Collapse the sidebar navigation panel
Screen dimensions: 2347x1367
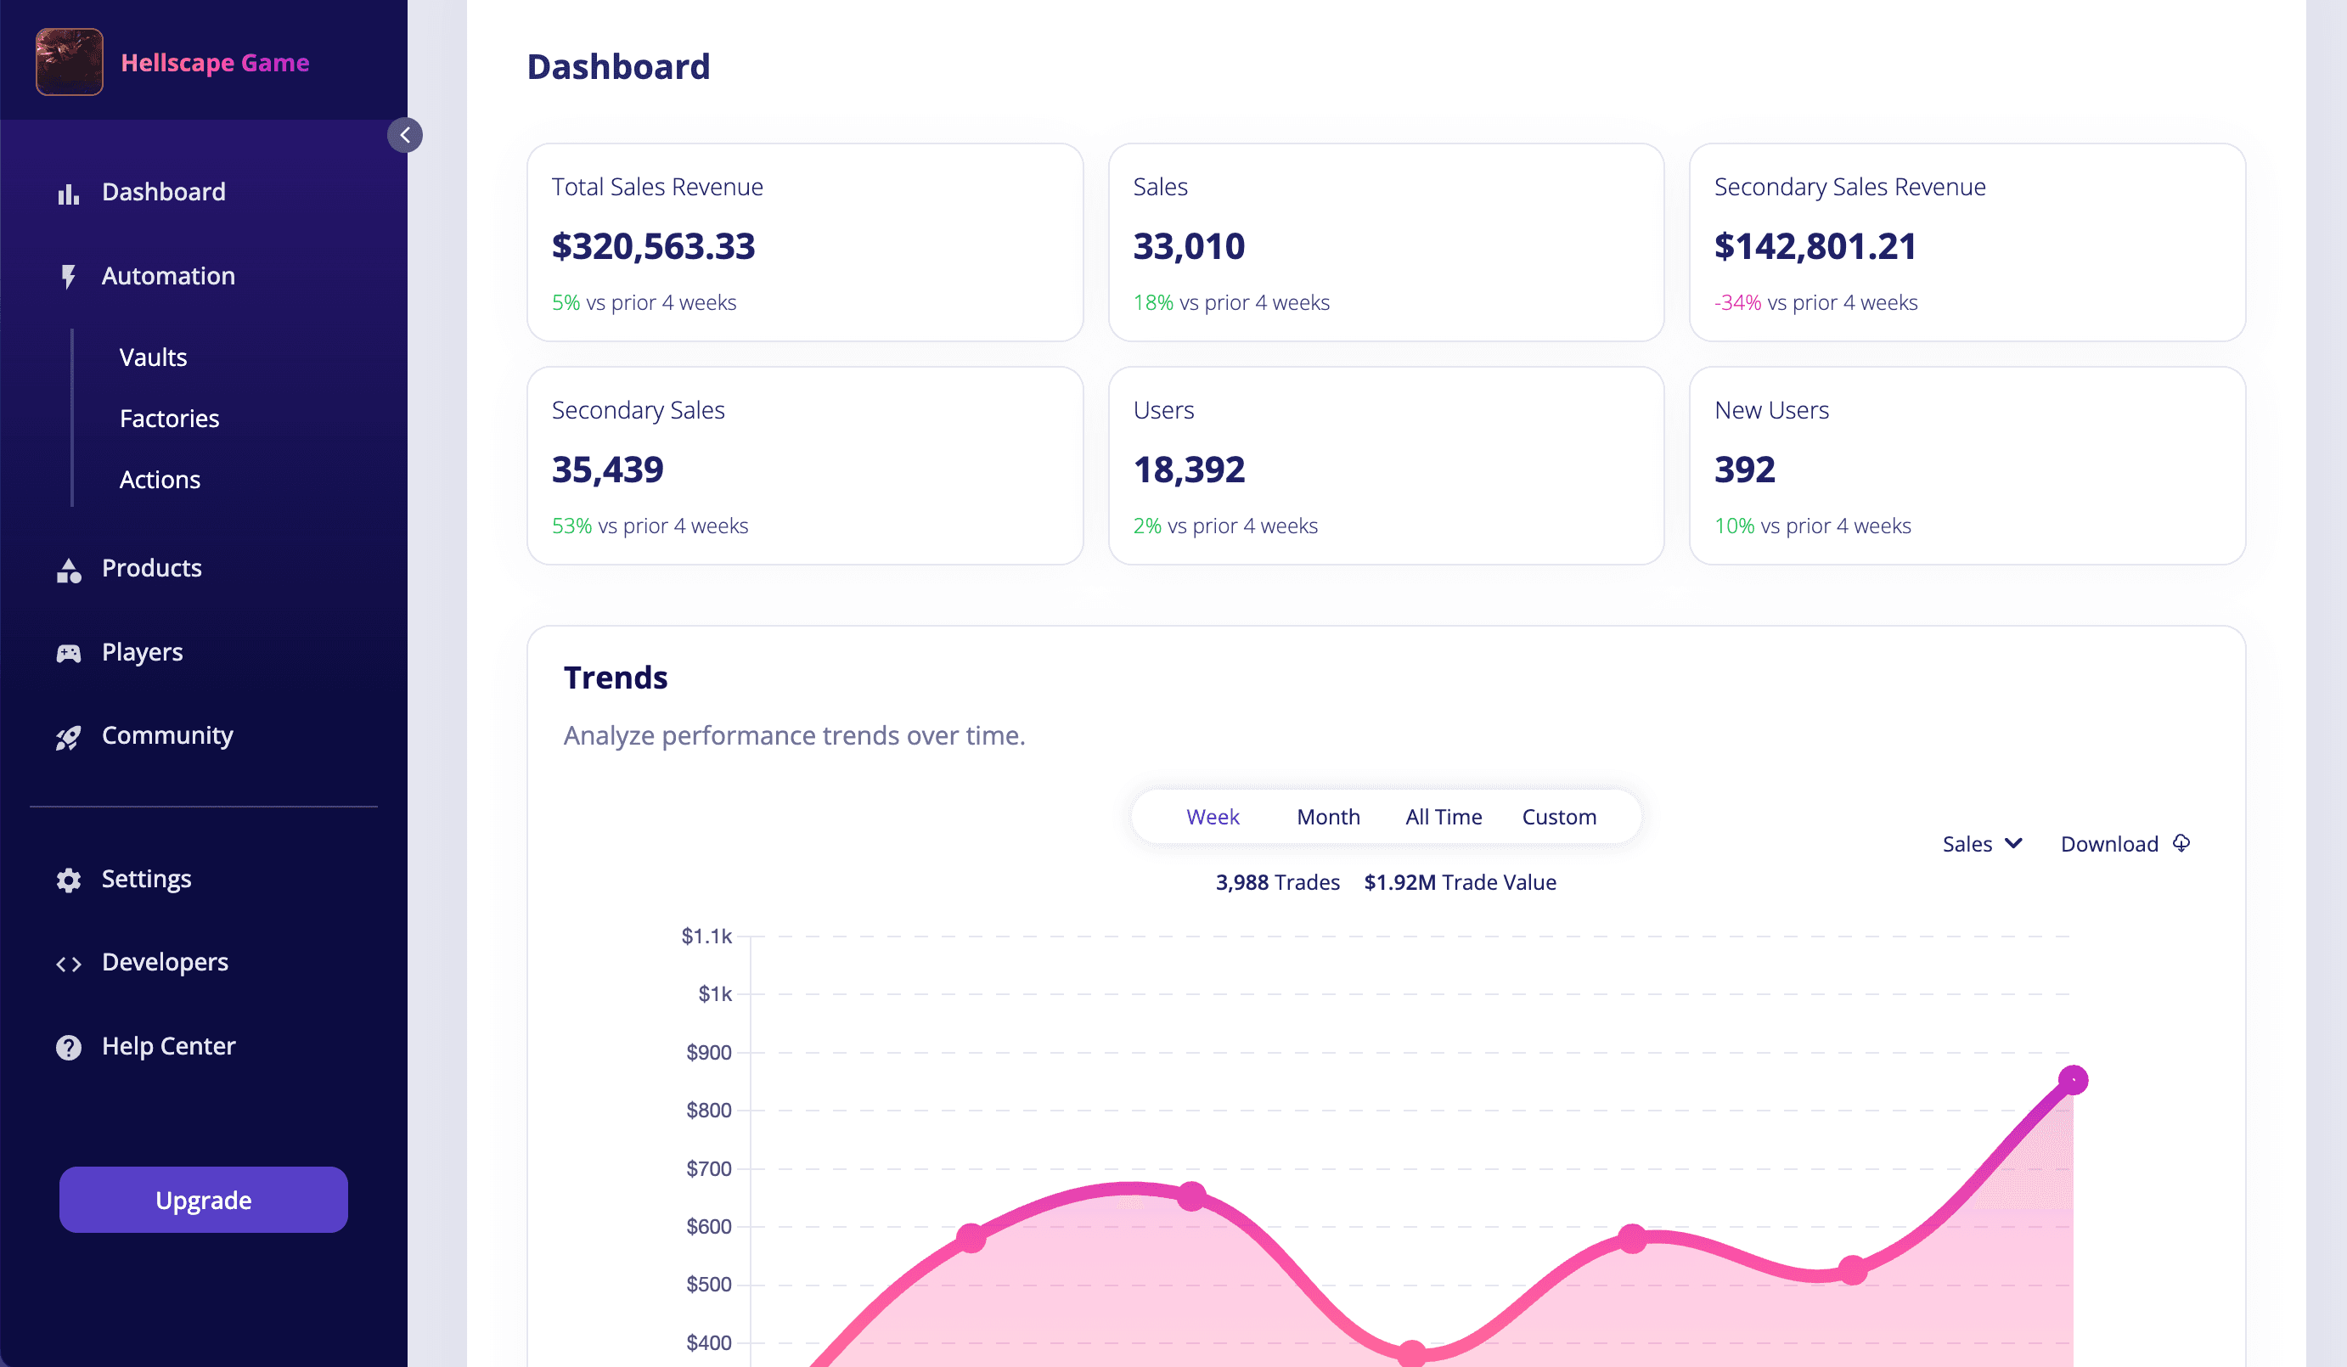click(407, 135)
